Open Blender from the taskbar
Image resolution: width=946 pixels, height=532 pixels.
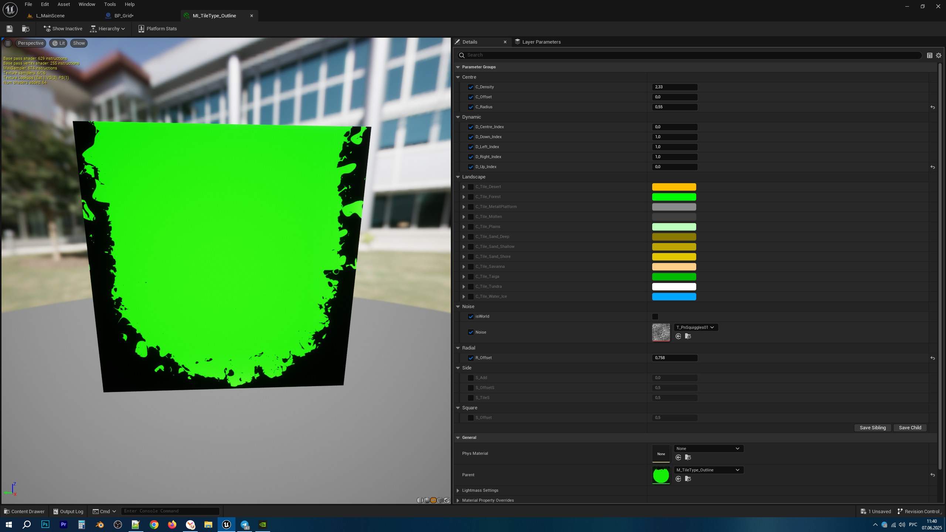(100, 525)
